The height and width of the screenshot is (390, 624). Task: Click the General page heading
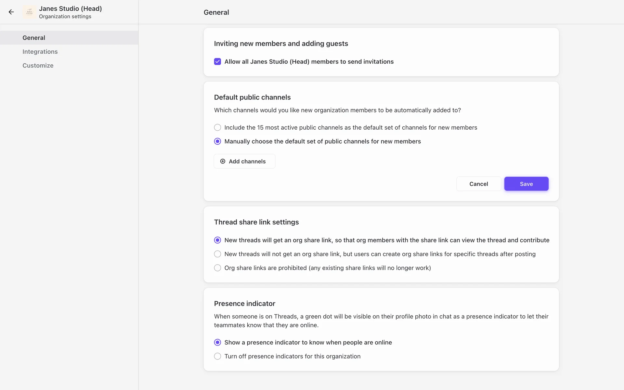point(216,12)
